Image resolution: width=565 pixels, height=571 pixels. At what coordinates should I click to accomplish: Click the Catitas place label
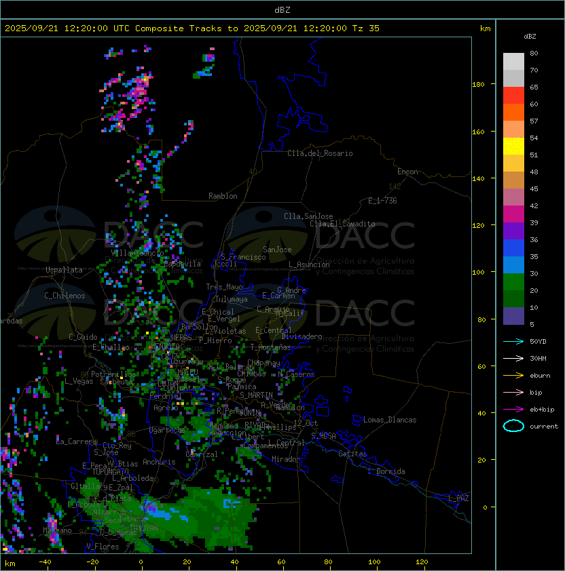[x=352, y=454]
